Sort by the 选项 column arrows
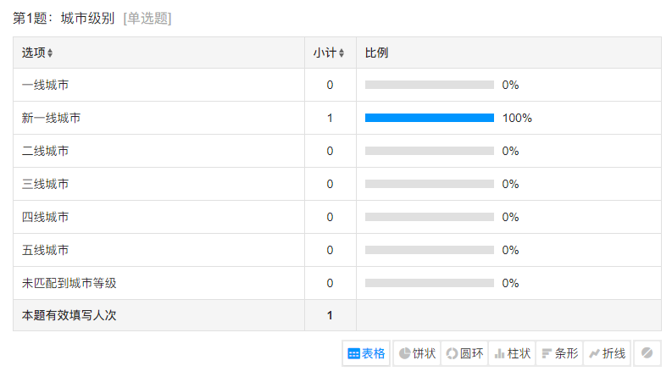Screen dimensions: 672x377 point(50,53)
